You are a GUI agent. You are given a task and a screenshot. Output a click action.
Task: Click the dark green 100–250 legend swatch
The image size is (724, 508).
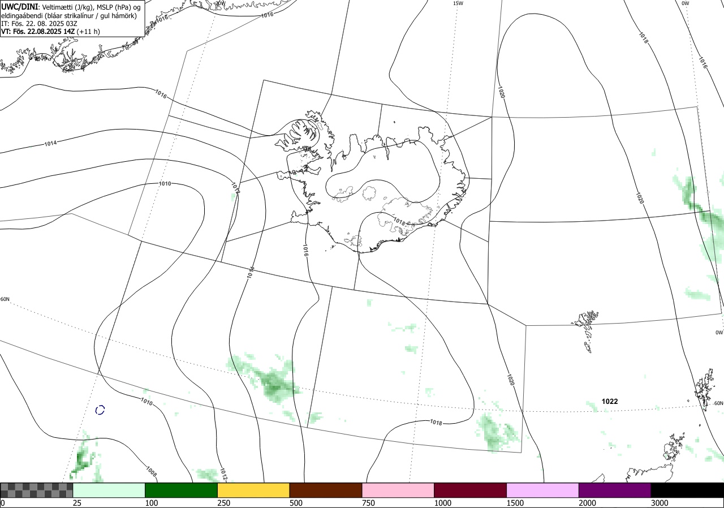pyautogui.click(x=182, y=490)
